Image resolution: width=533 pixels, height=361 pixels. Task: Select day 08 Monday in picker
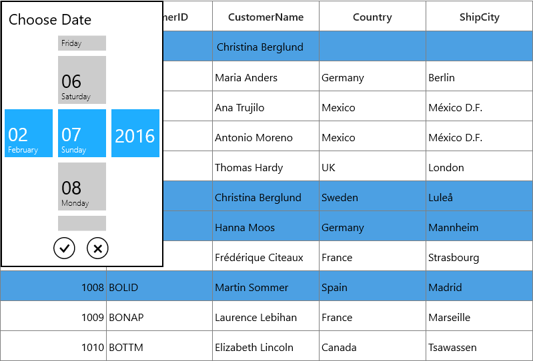82,186
